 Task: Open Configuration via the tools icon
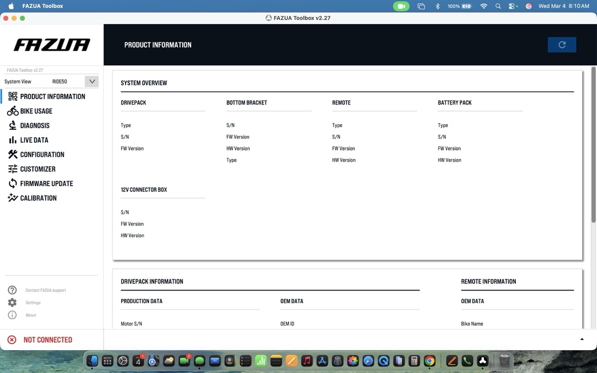point(13,154)
